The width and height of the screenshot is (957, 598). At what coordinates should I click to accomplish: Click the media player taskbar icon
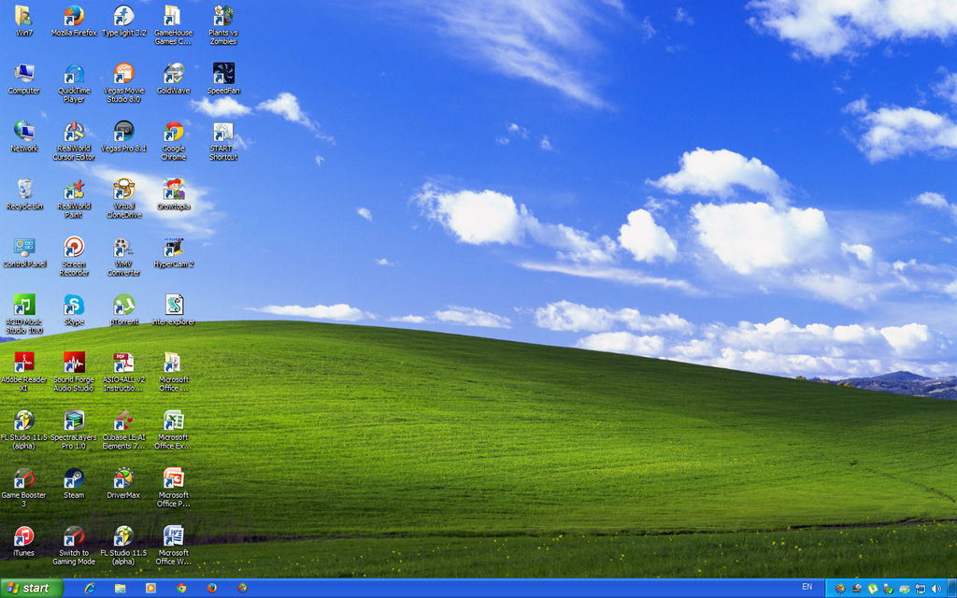coord(150,589)
